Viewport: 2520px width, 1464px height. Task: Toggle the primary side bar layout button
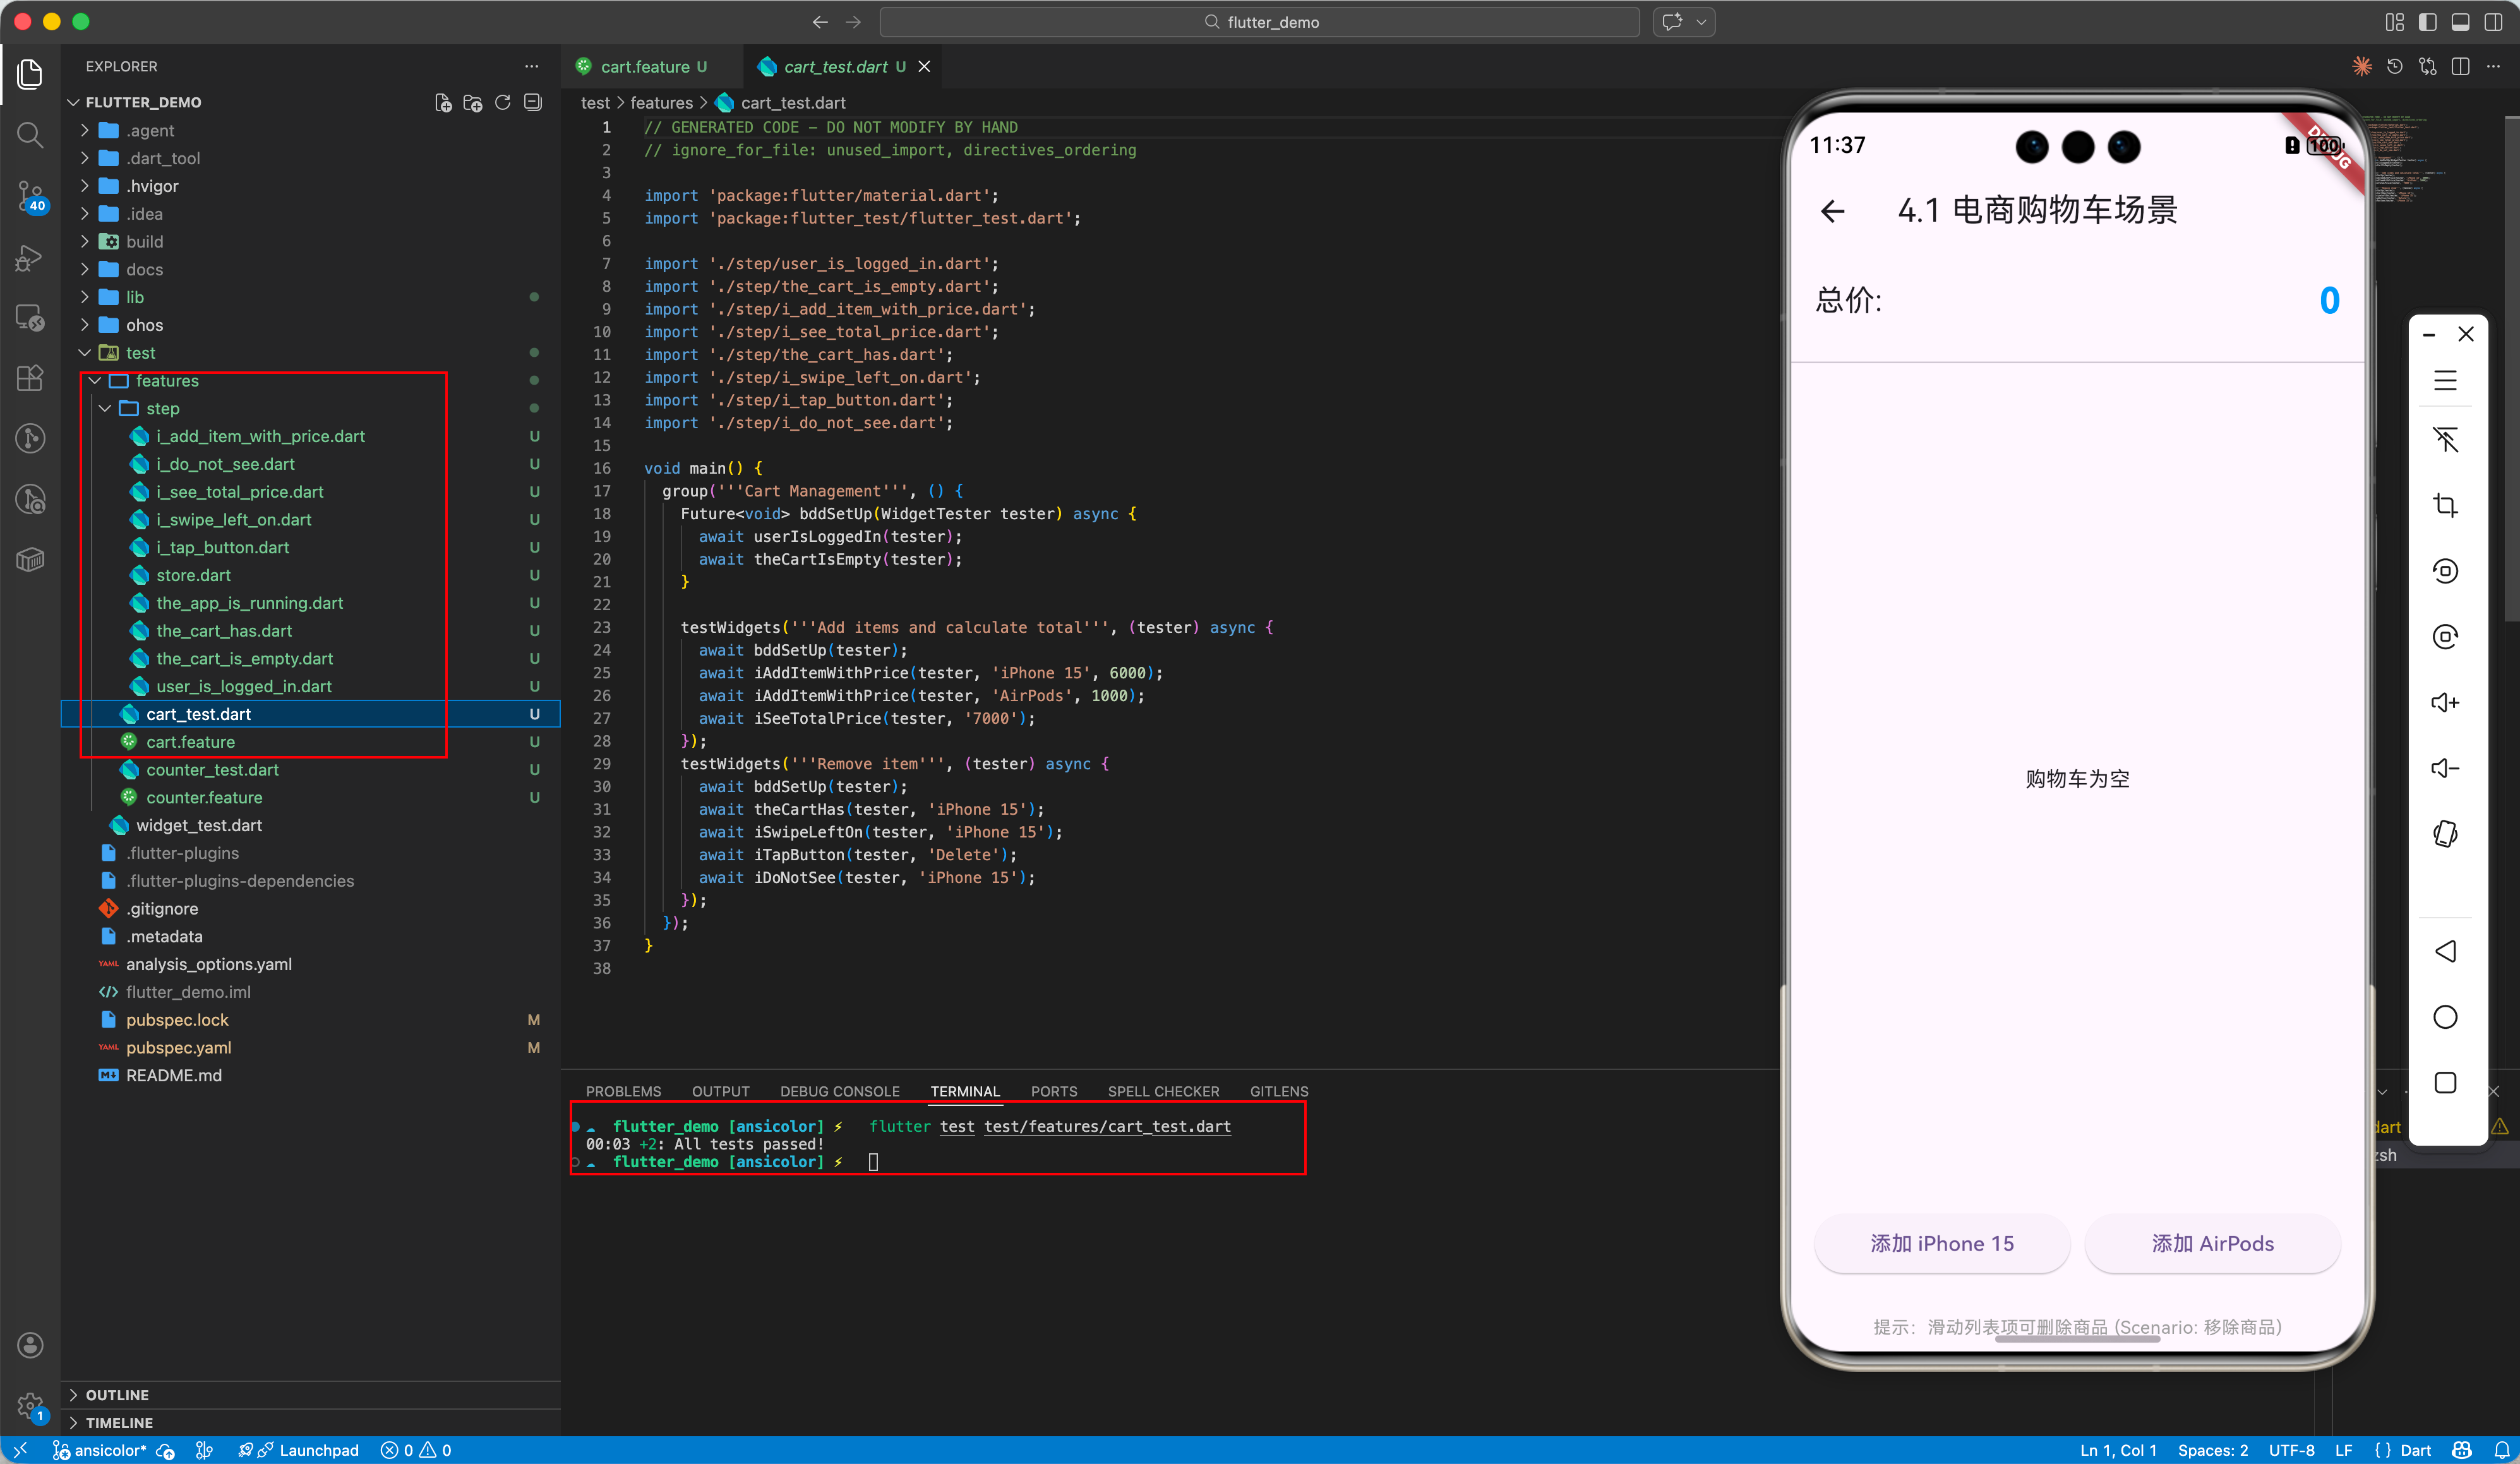[x=2428, y=22]
